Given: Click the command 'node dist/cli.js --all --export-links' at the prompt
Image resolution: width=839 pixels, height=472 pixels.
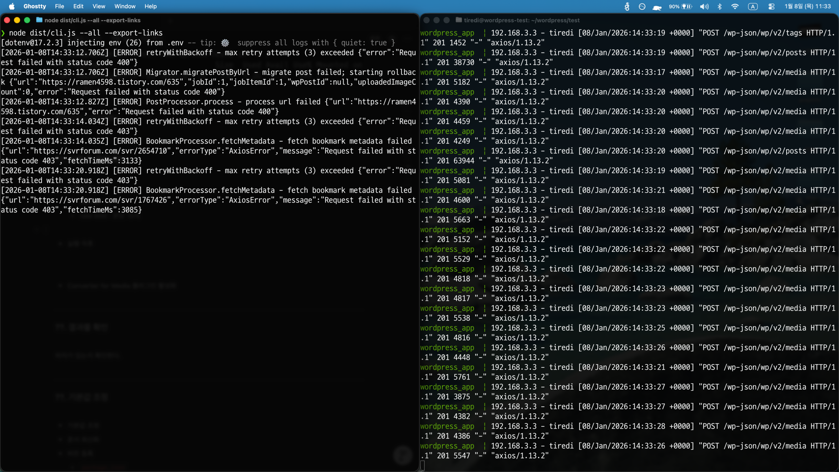Looking at the screenshot, I should [x=86, y=33].
